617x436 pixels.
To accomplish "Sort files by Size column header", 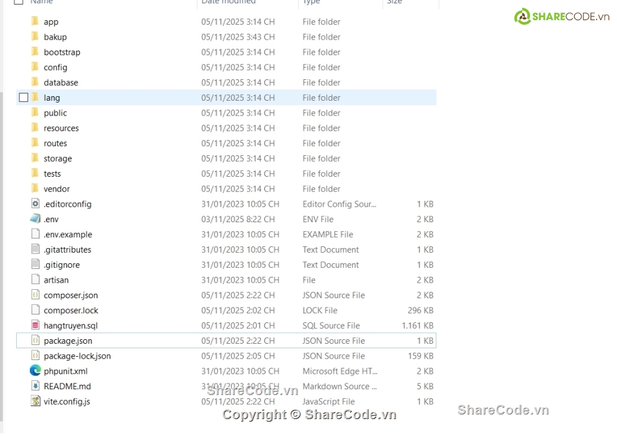I will [x=395, y=3].
